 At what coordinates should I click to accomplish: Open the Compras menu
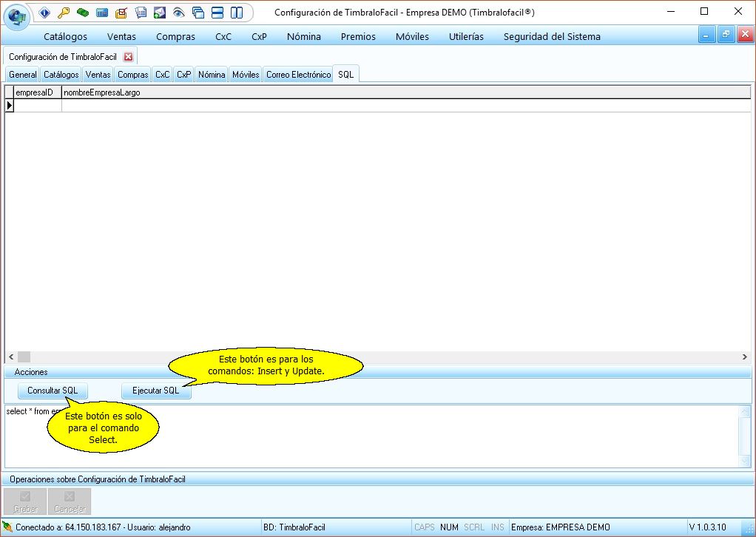click(175, 37)
